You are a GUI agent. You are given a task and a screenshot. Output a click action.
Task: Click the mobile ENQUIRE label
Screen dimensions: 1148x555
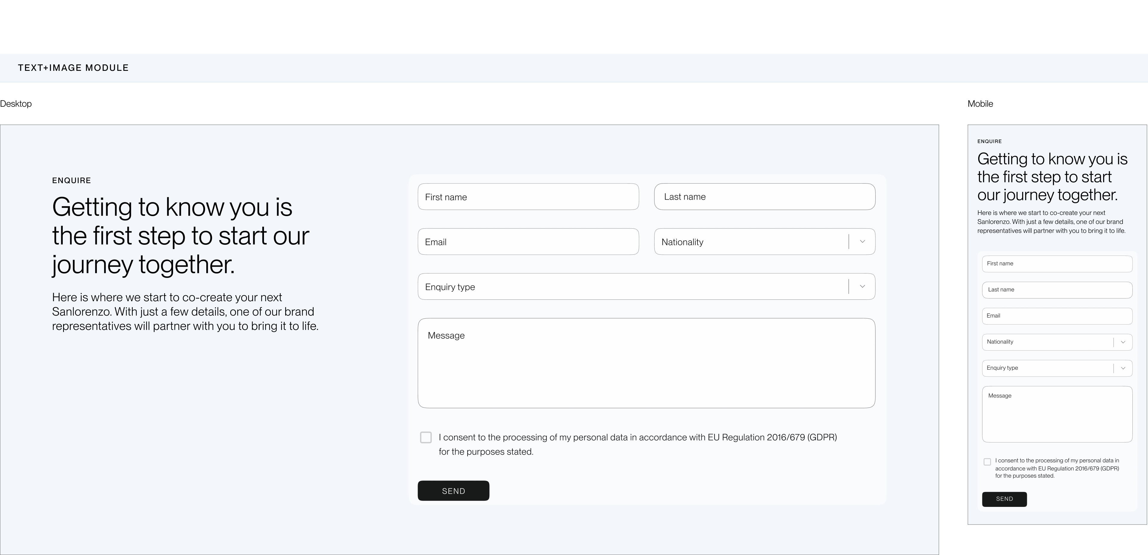coord(989,141)
